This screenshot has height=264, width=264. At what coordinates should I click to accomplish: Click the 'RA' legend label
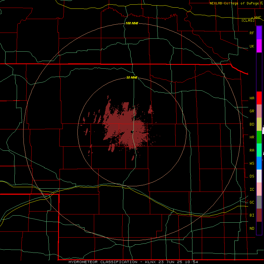[x=252, y=150]
